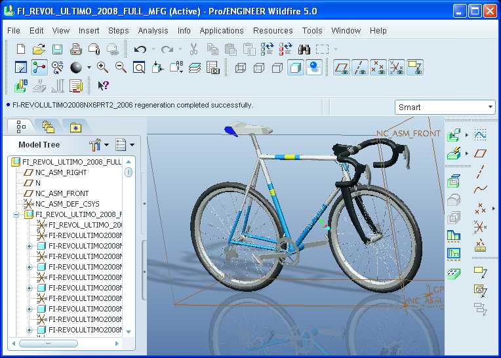This screenshot has width=501, height=358.
Task: Select the datum axis tool in right toolbar
Action: tap(480, 172)
